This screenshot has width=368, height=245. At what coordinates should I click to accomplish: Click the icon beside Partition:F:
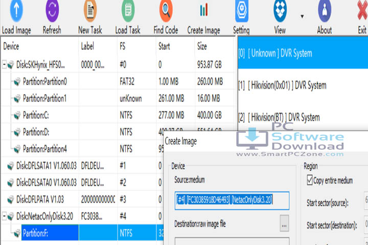pyautogui.click(x=17, y=233)
